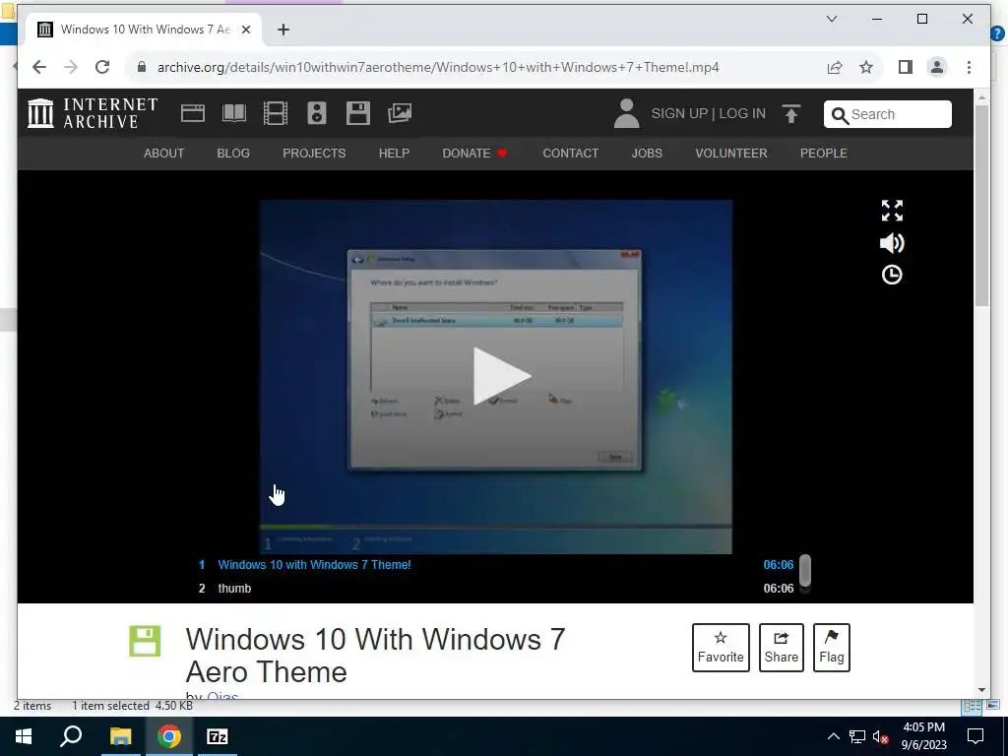Share this page icon in address bar
The image size is (1008, 756).
pos(835,67)
